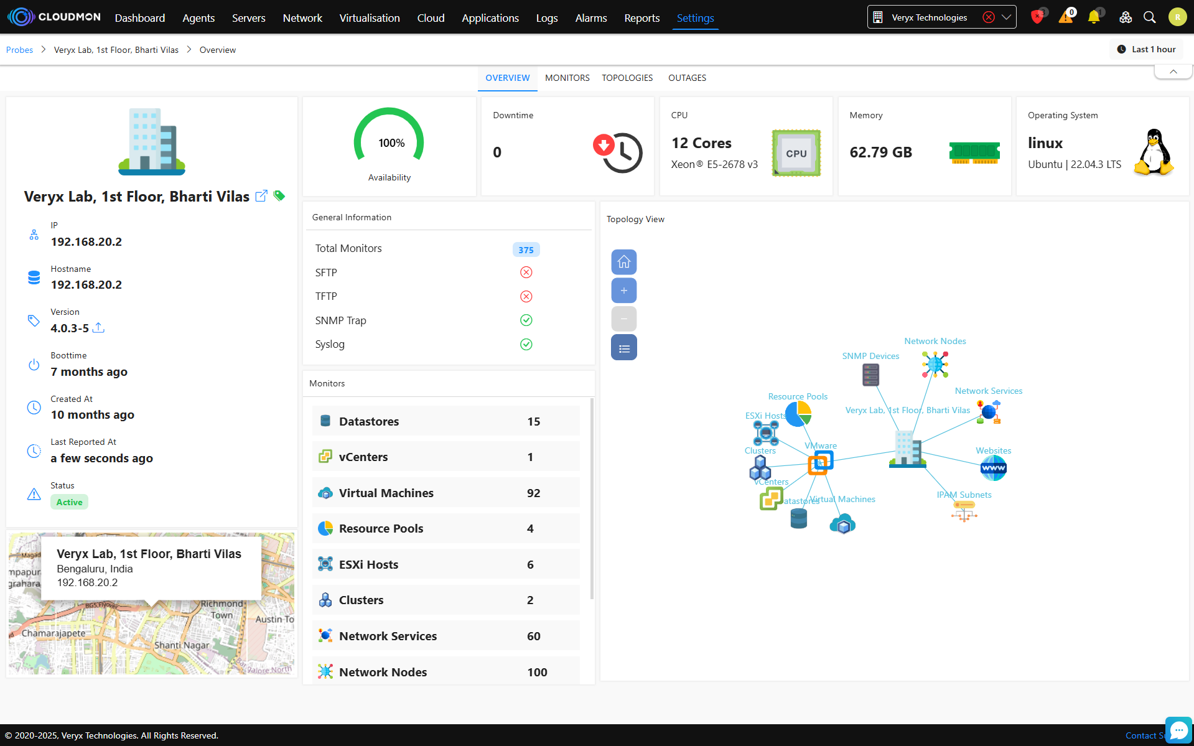Zoom in the topology view

tap(623, 291)
